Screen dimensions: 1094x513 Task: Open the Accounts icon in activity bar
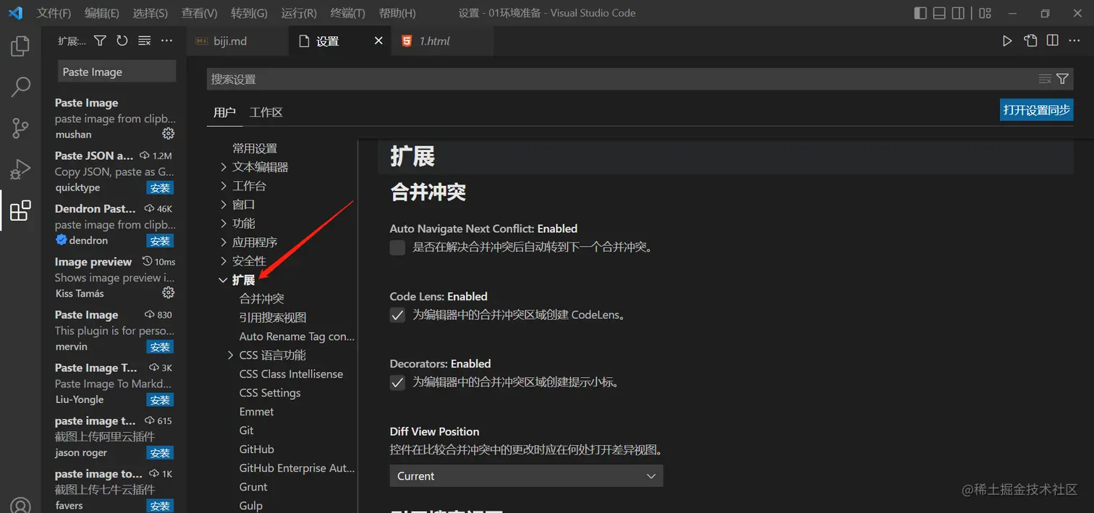(20, 506)
